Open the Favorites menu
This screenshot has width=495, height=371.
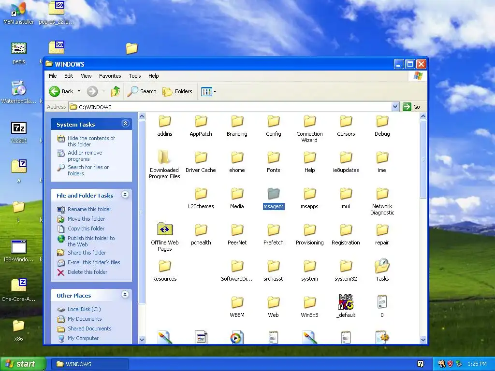click(110, 76)
